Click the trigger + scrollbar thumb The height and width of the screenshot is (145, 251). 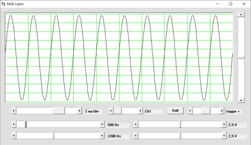[206, 111]
